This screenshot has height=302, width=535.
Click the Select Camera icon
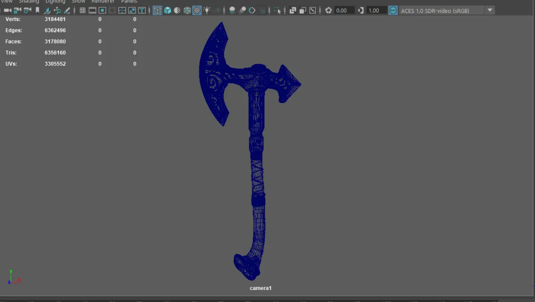[8, 10]
